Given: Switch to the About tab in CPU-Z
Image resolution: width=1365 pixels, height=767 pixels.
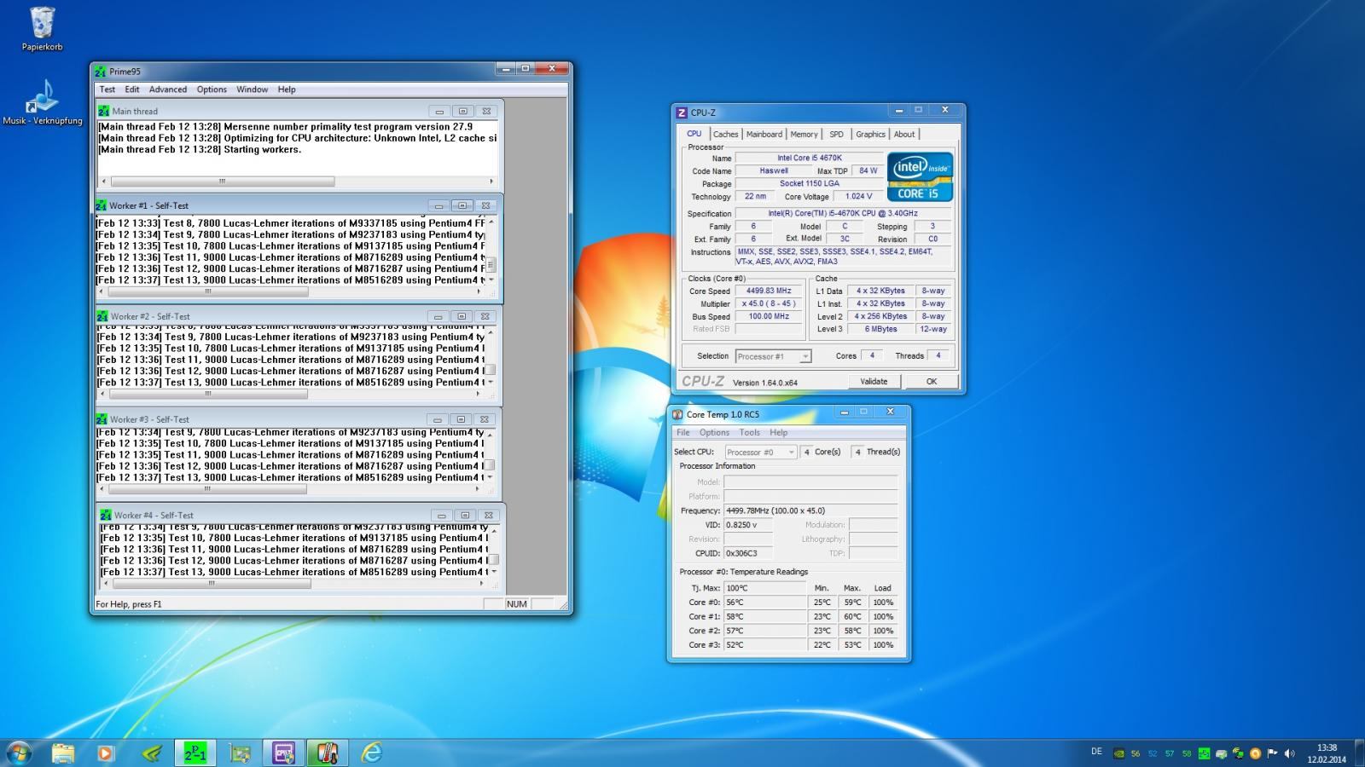Looking at the screenshot, I should point(904,134).
